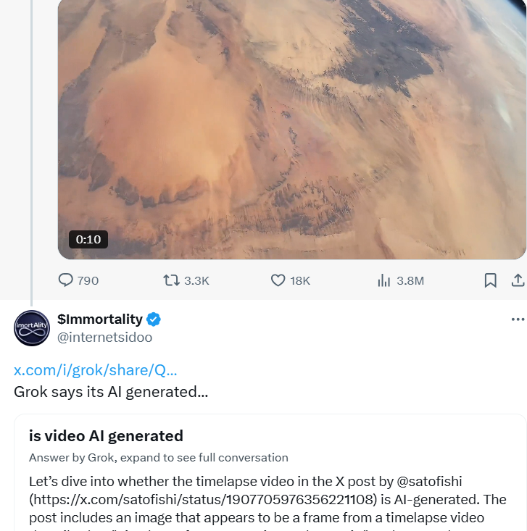
Task: Open the $Immortality display name
Action: pos(100,319)
